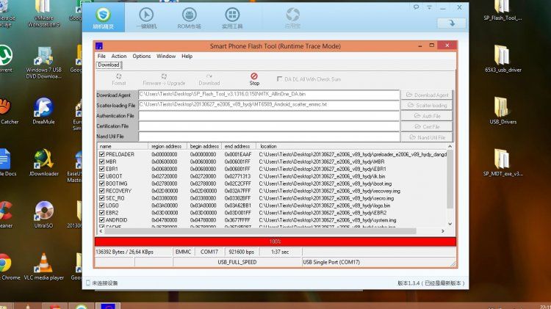This screenshot has height=309, width=551.
Task: Open the File menu
Action: pos(101,57)
